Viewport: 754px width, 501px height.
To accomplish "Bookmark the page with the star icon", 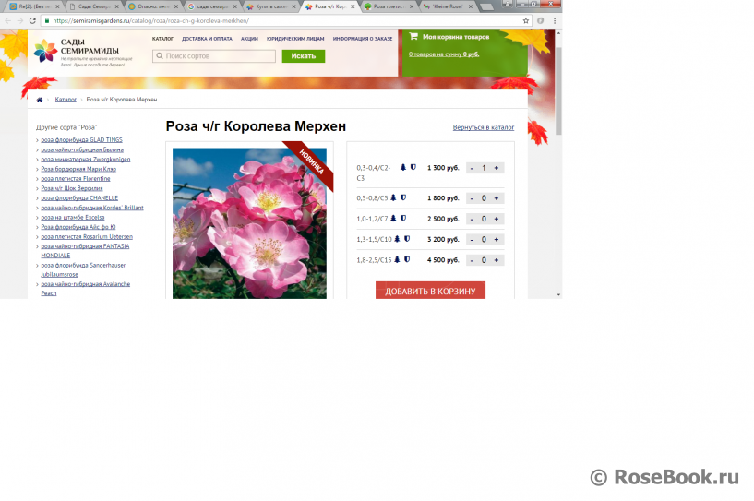I will coord(526,20).
